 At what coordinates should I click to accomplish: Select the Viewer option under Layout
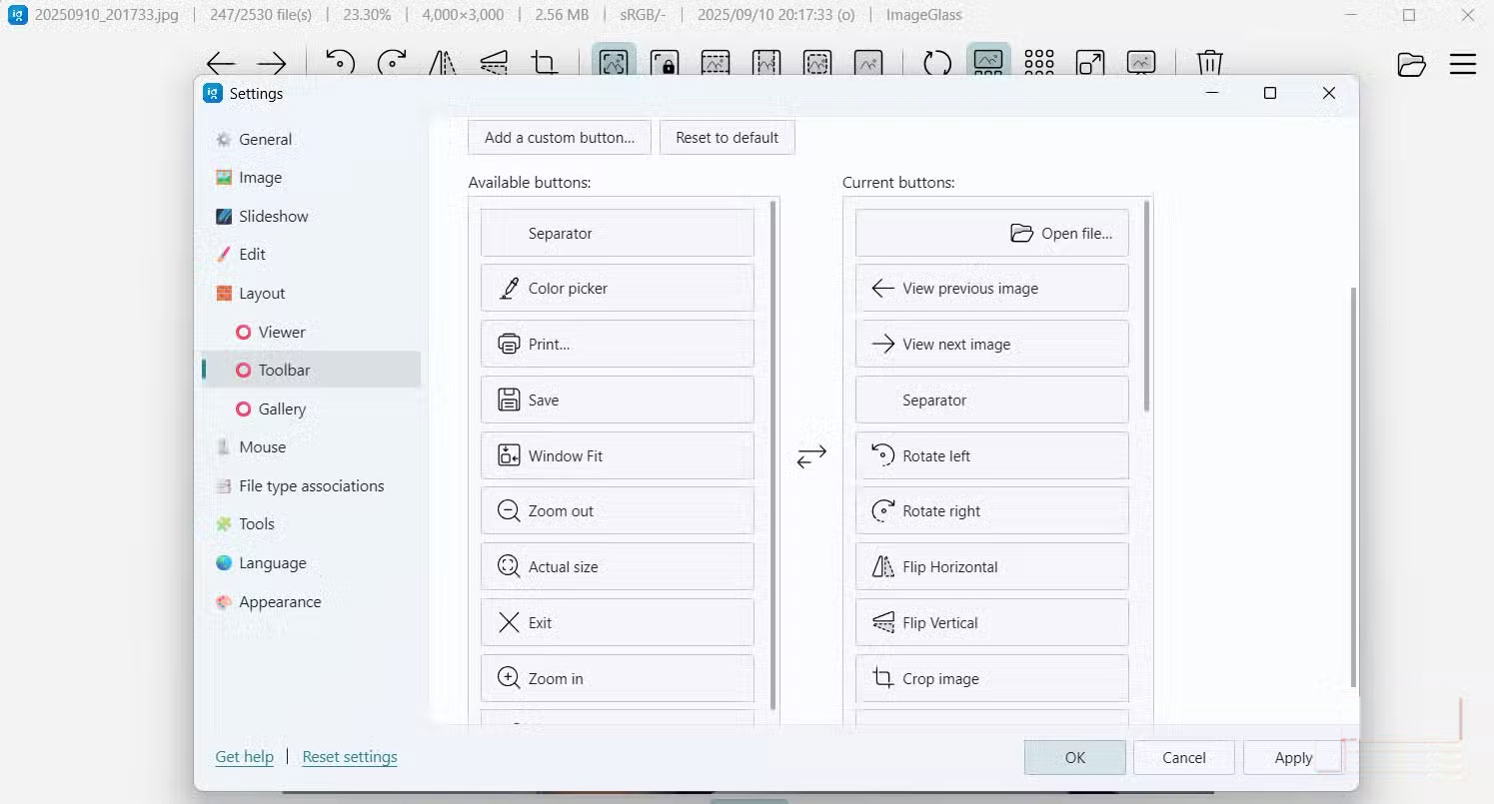pyautogui.click(x=281, y=332)
